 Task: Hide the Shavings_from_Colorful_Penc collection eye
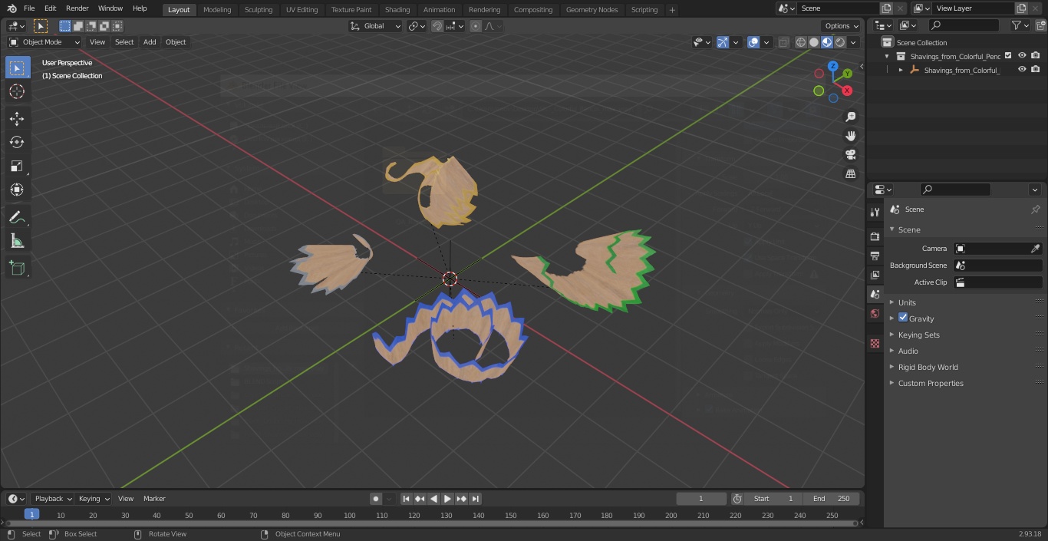pos(1022,55)
